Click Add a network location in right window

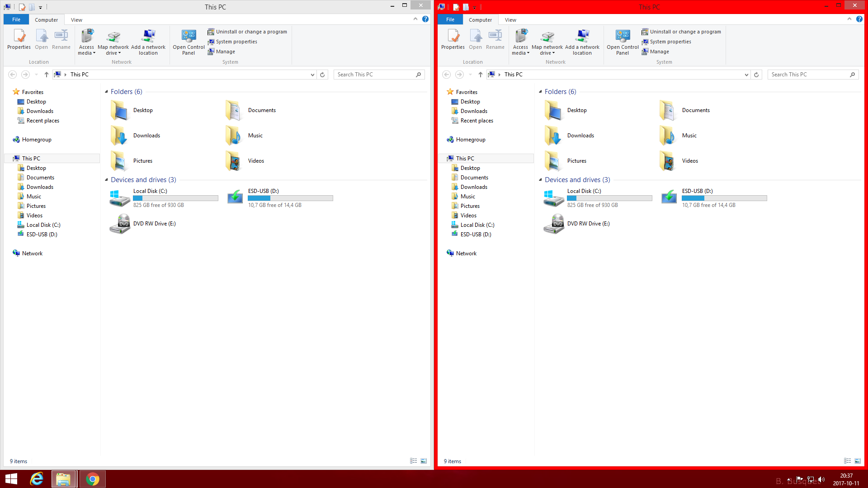tap(582, 41)
